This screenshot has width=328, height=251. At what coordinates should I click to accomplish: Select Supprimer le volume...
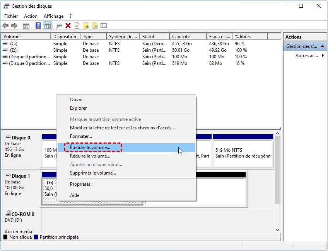pos(126,173)
